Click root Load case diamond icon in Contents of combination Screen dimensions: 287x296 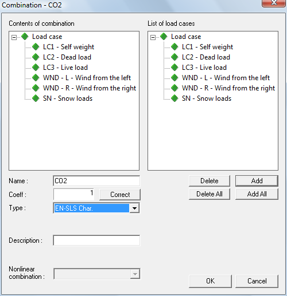25,37
